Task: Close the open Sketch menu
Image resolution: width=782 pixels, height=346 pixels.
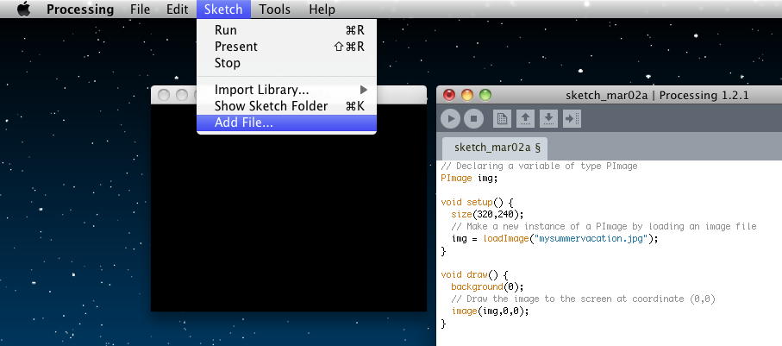Action: pyautogui.click(x=223, y=9)
